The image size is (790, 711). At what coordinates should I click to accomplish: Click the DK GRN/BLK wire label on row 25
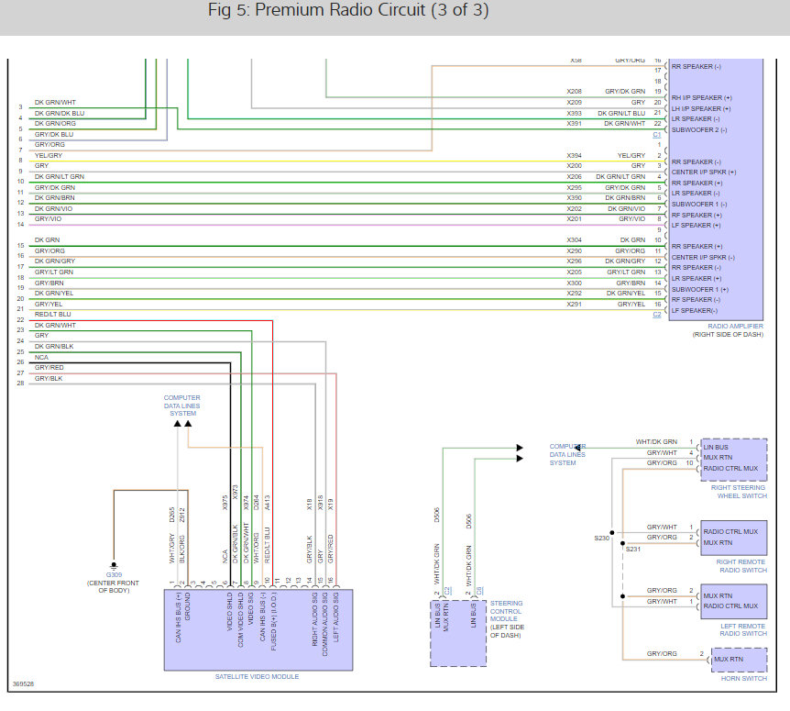(54, 347)
